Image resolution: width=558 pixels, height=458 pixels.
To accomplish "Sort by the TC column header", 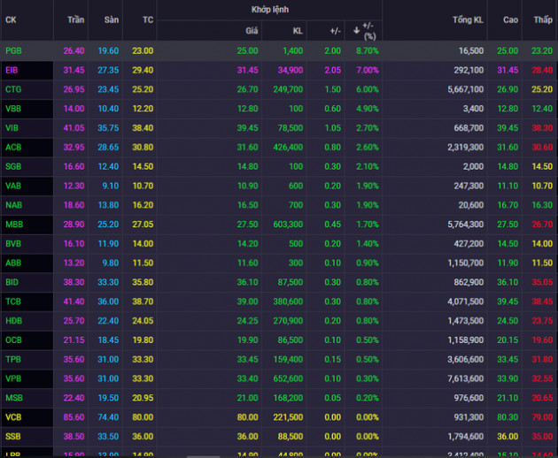I will pyautogui.click(x=148, y=20).
